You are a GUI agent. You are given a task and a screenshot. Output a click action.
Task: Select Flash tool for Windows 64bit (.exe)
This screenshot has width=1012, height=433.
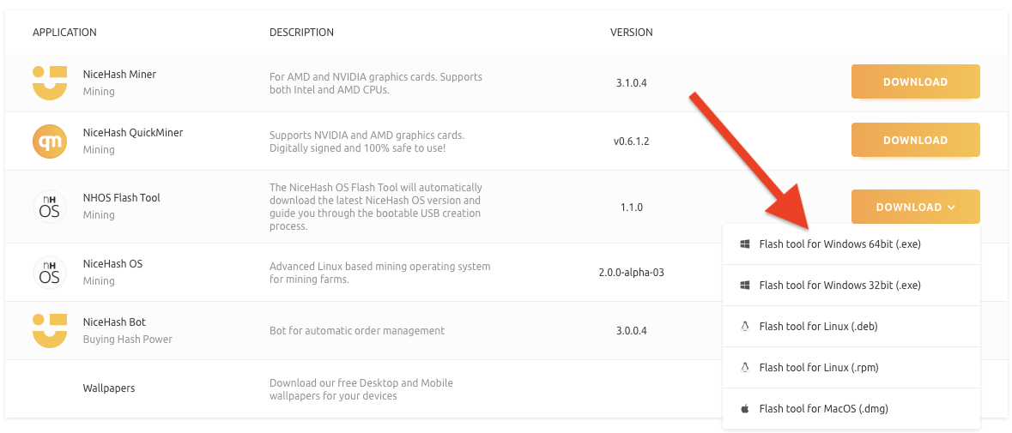pyautogui.click(x=839, y=244)
